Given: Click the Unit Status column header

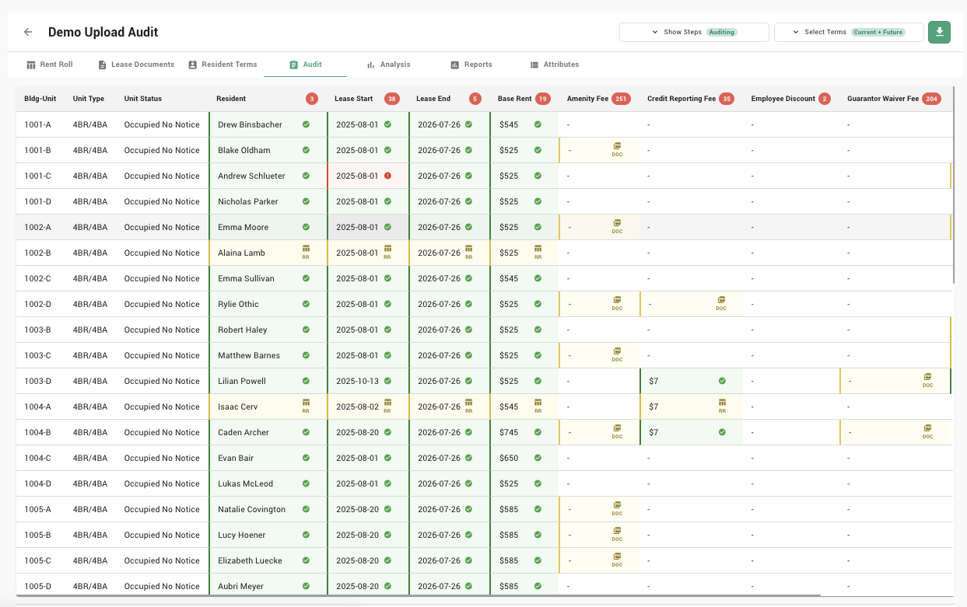Looking at the screenshot, I should pyautogui.click(x=143, y=99).
